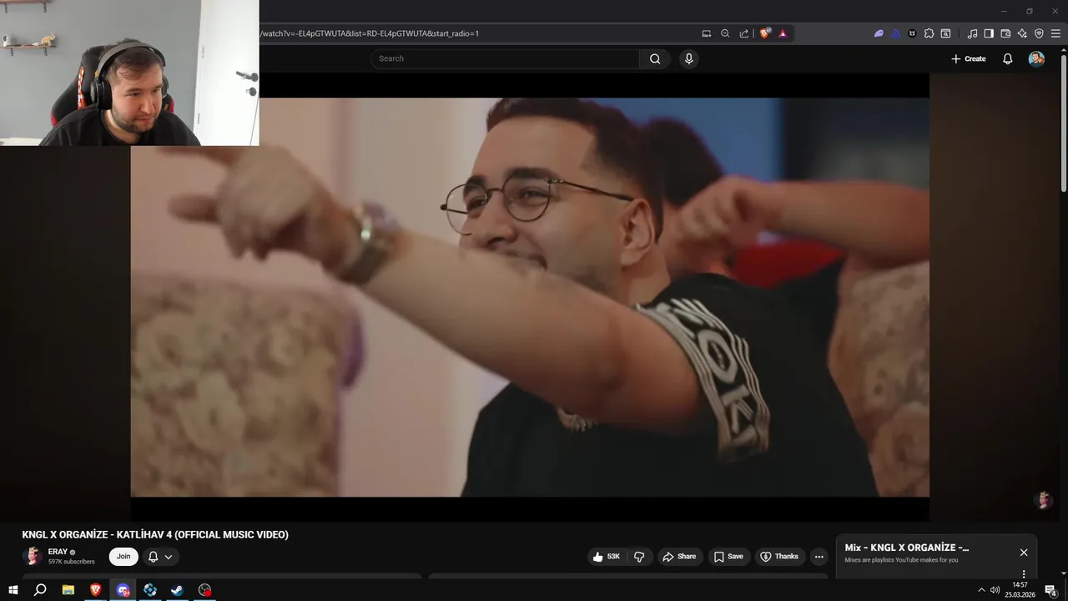Click the search-window extension icon

[945, 33]
